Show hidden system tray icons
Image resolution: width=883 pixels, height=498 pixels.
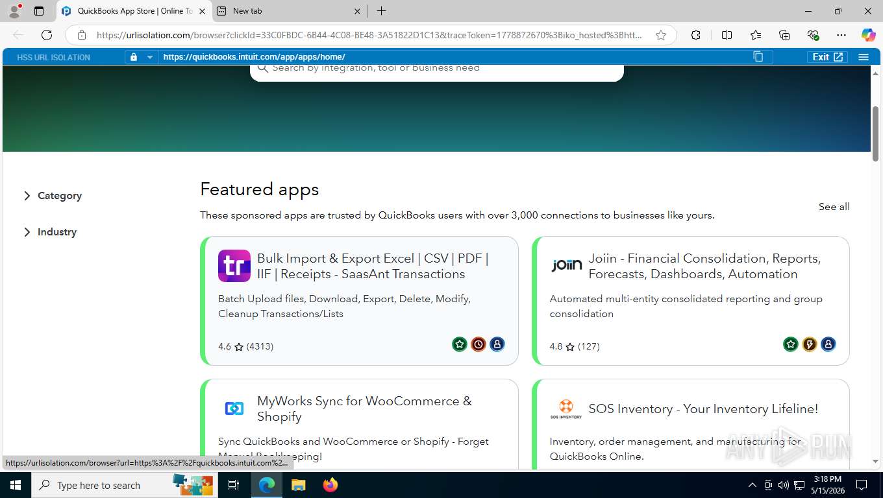pos(752,485)
